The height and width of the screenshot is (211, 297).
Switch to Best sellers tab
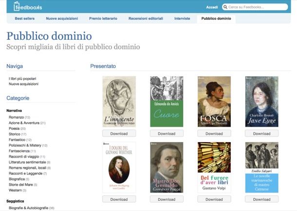(25, 18)
